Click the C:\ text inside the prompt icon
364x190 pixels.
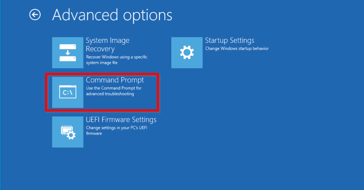[x=68, y=93]
